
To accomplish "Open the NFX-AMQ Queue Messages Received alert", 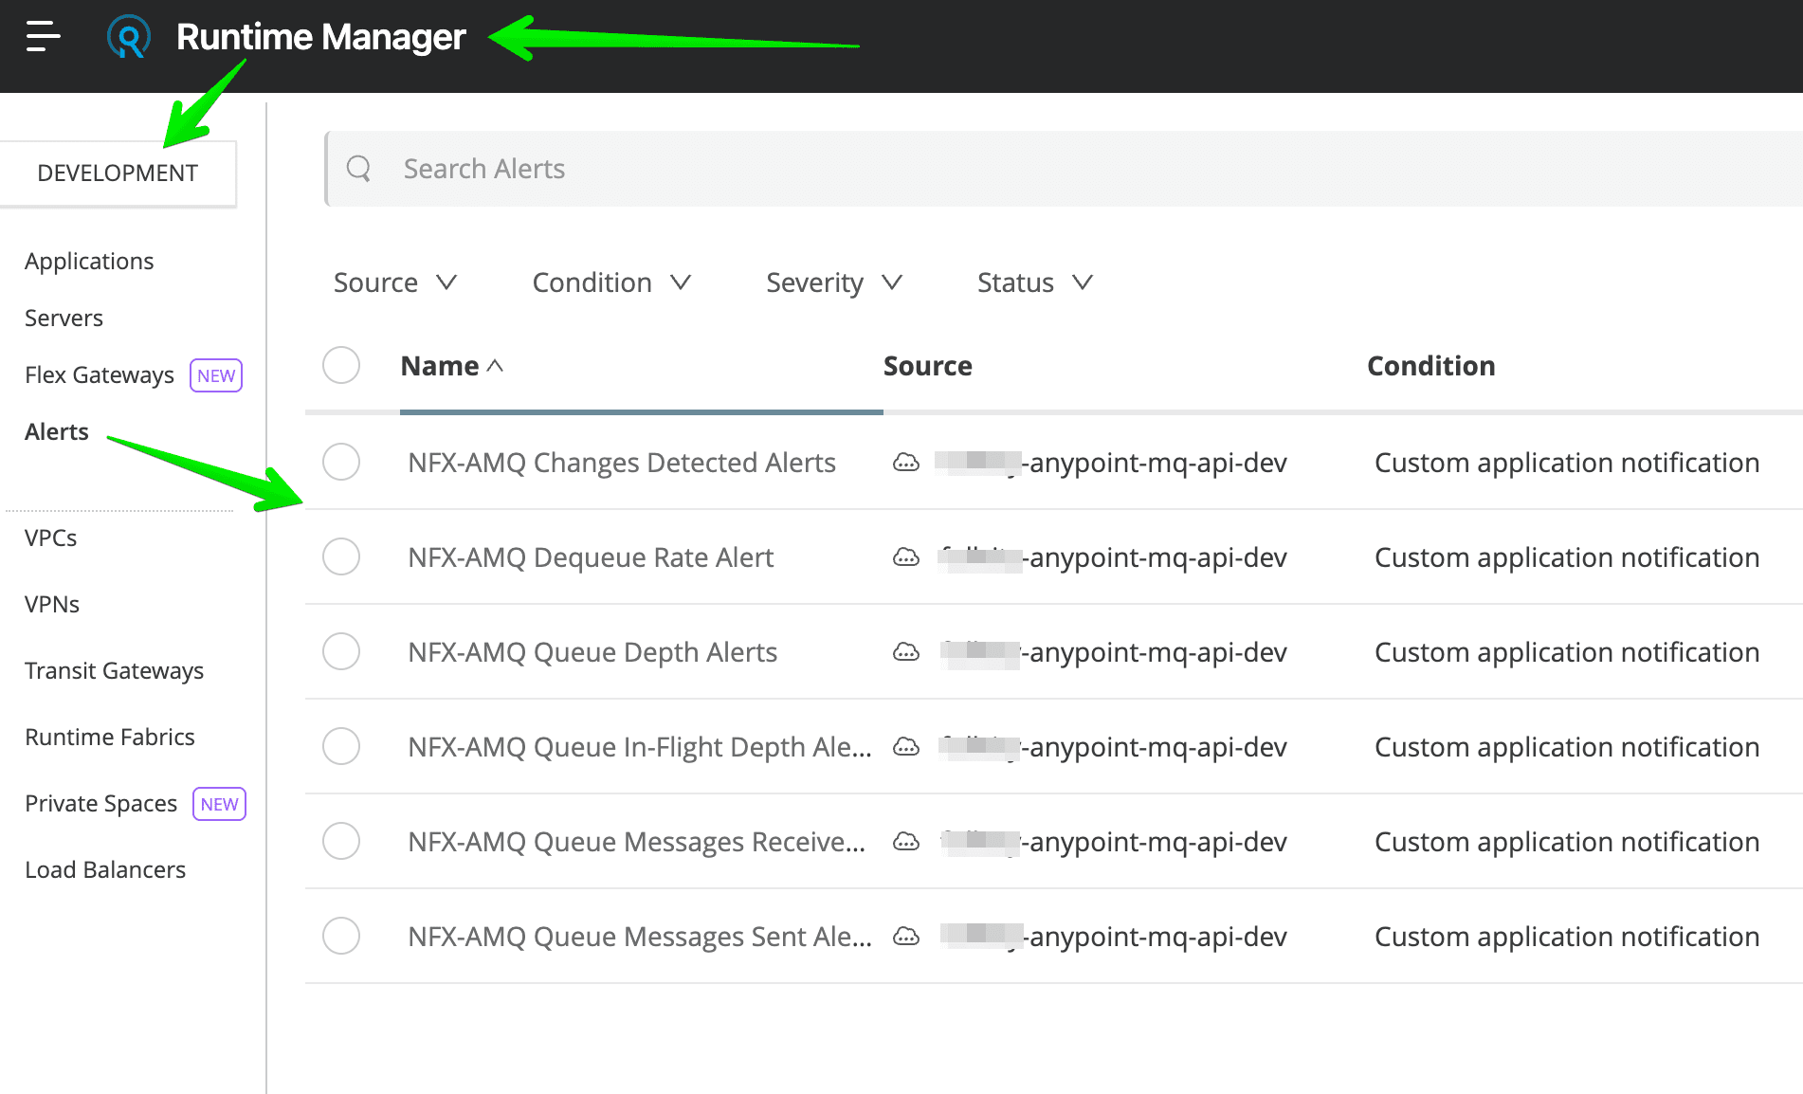I will tap(637, 842).
